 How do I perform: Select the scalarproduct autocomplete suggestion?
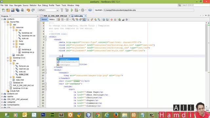point(68,62)
